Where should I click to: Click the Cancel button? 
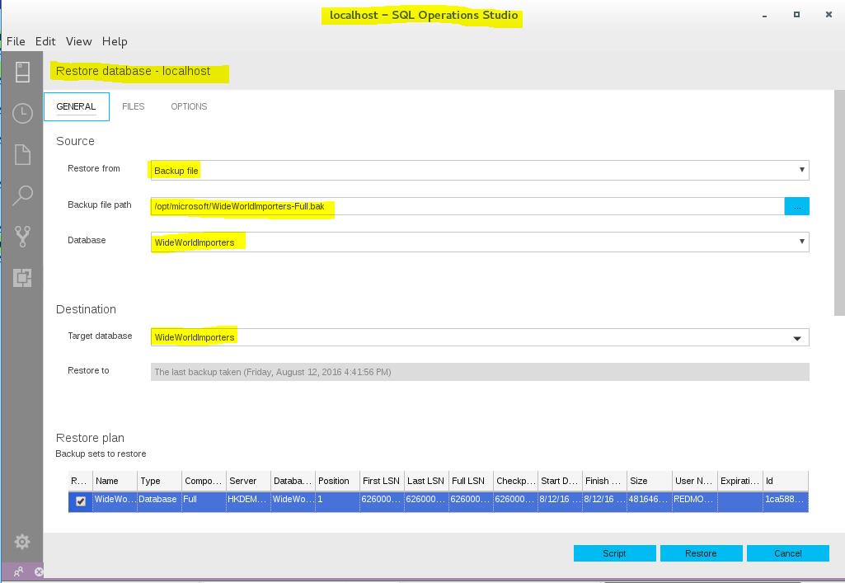(x=788, y=553)
